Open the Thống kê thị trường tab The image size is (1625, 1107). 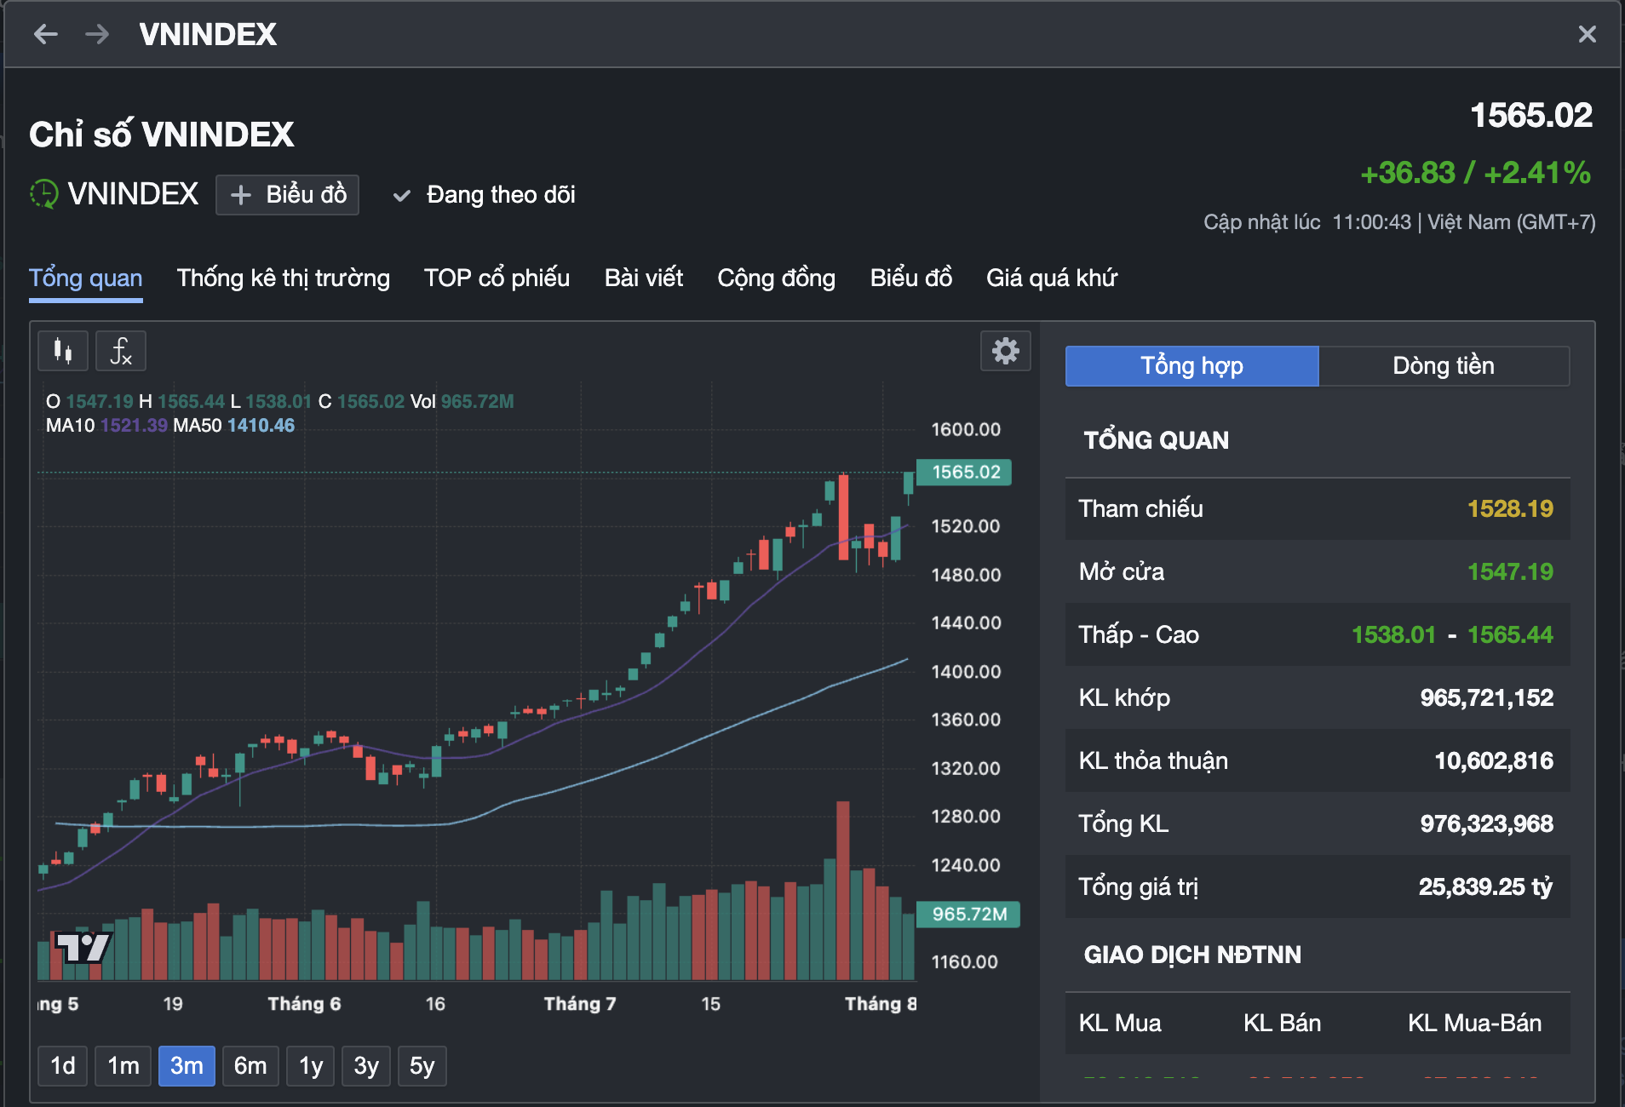[283, 278]
